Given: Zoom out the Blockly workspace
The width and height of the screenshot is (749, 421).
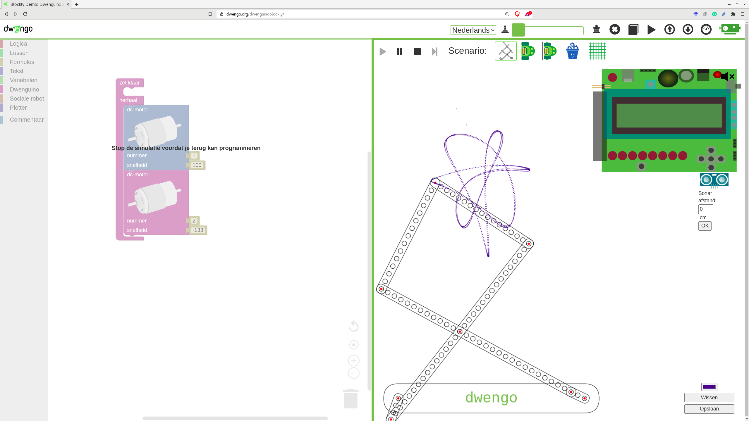Looking at the screenshot, I should 354,373.
